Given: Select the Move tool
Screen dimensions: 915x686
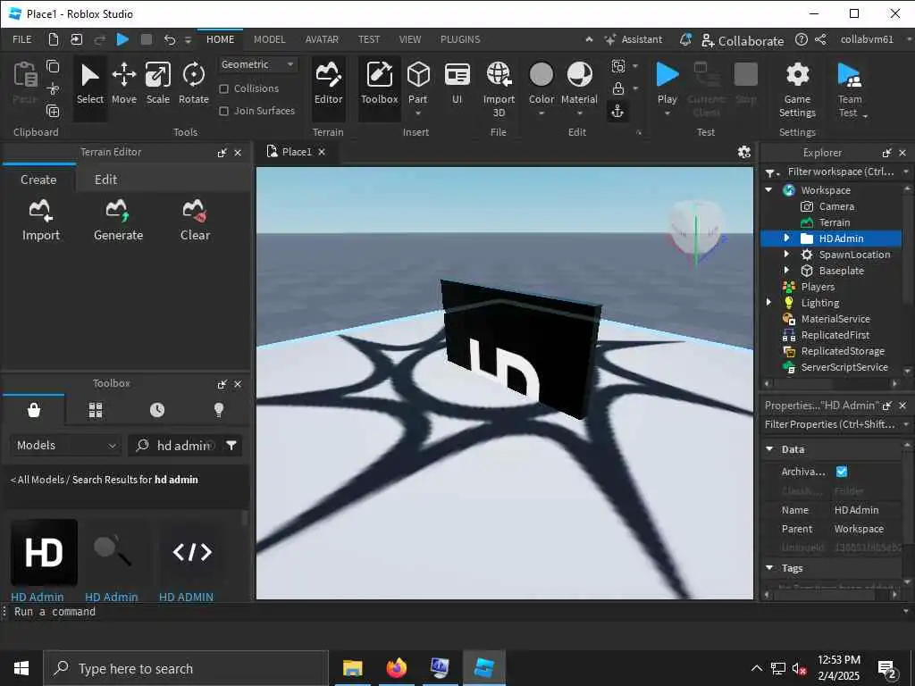Looking at the screenshot, I should click(x=123, y=84).
